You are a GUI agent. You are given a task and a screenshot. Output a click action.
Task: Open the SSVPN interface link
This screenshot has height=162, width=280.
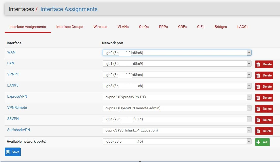click(13, 119)
